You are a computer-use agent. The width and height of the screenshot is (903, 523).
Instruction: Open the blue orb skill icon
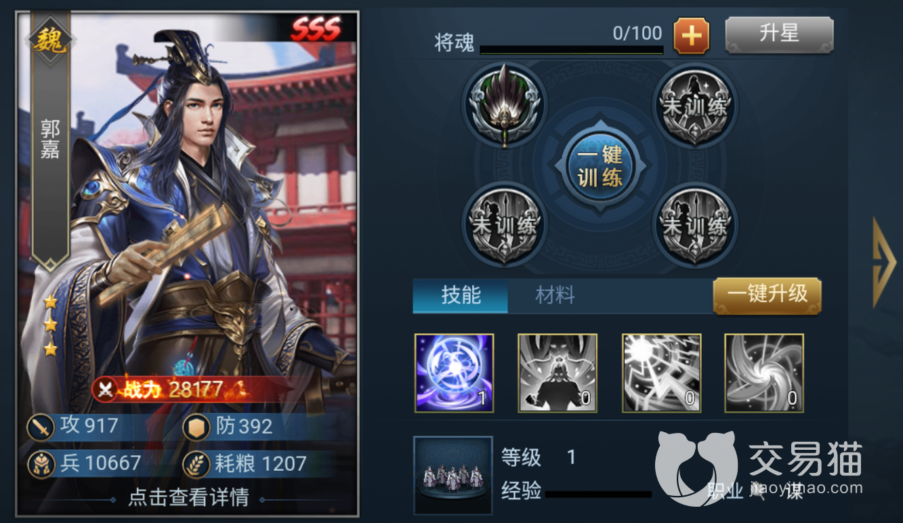tap(455, 373)
